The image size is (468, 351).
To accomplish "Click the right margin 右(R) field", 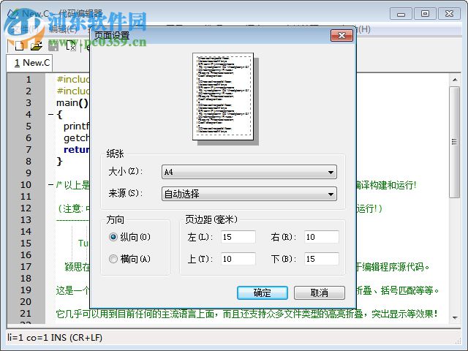I will [322, 237].
